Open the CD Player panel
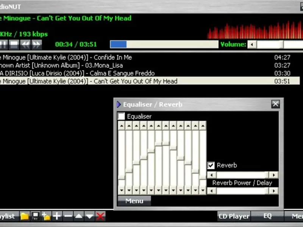This screenshot has width=303, height=227. pyautogui.click(x=234, y=216)
